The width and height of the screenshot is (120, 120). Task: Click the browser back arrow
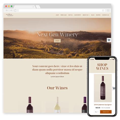click(7, 10)
